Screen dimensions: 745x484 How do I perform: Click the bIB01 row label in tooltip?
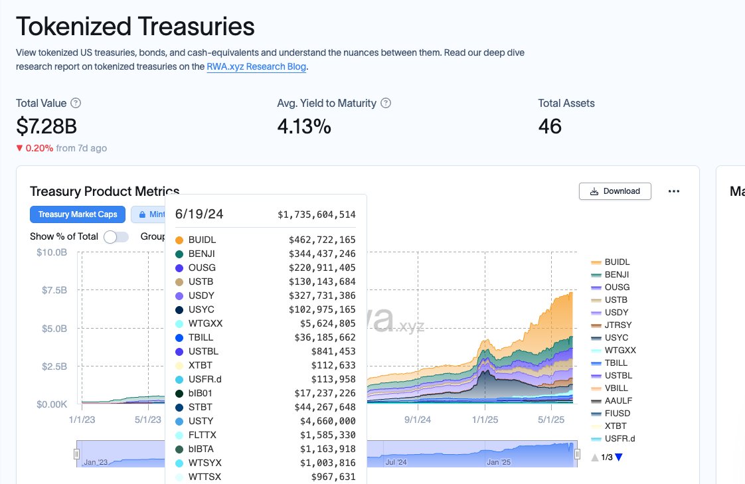pyautogui.click(x=200, y=393)
